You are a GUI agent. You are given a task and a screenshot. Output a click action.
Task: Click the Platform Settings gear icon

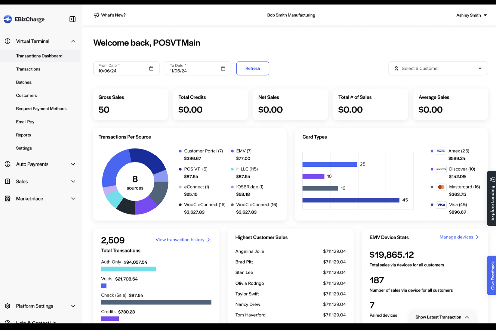[x=7, y=306]
